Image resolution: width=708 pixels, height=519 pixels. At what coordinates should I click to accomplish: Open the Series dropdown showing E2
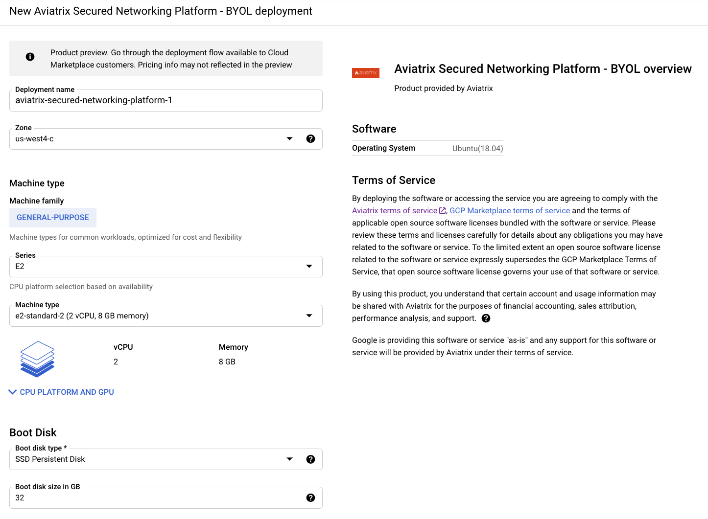pyautogui.click(x=309, y=266)
